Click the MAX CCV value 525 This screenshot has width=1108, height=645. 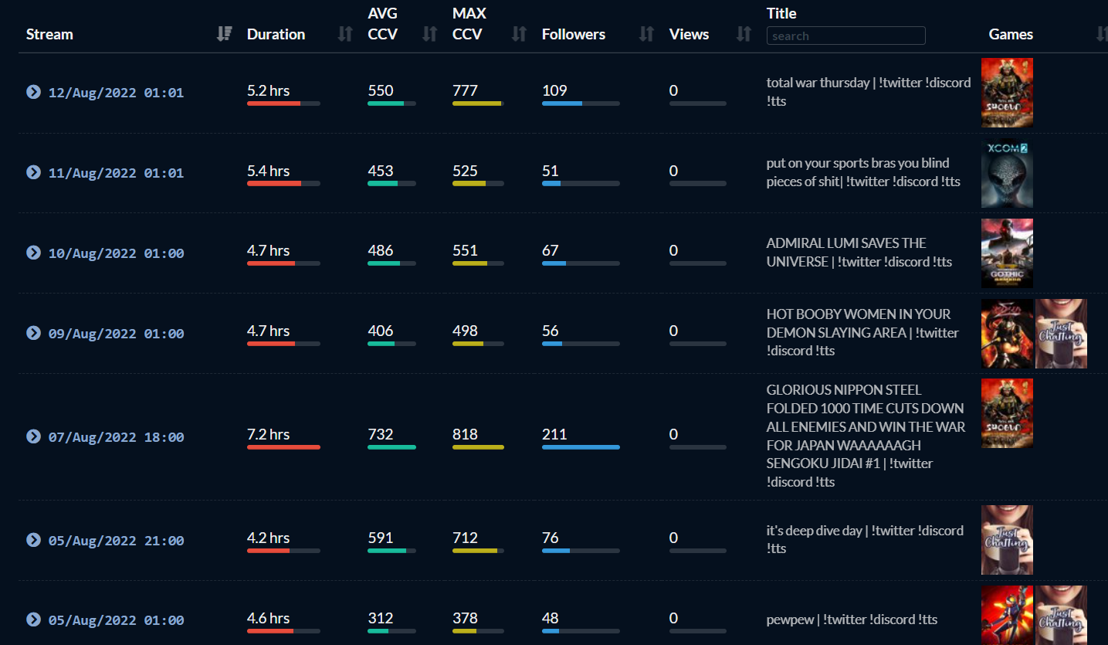[465, 171]
